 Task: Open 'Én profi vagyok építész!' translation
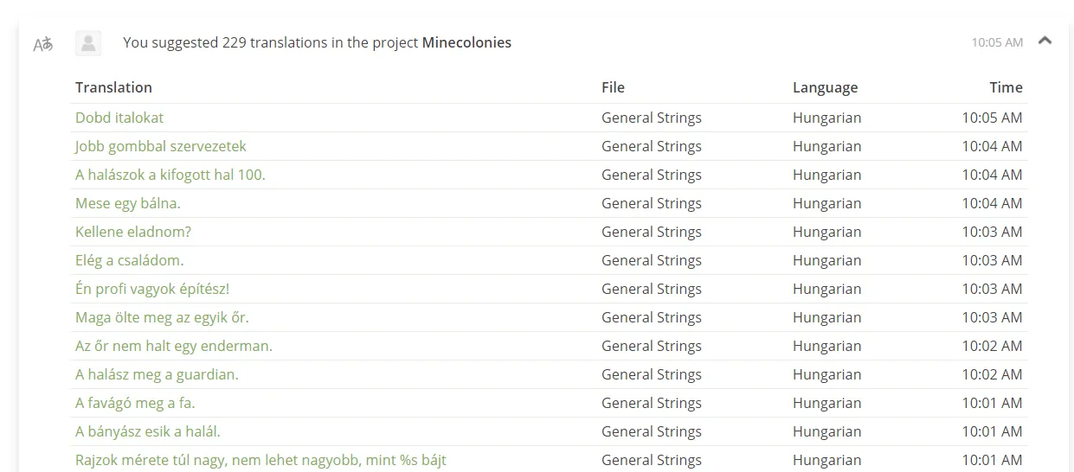point(152,289)
